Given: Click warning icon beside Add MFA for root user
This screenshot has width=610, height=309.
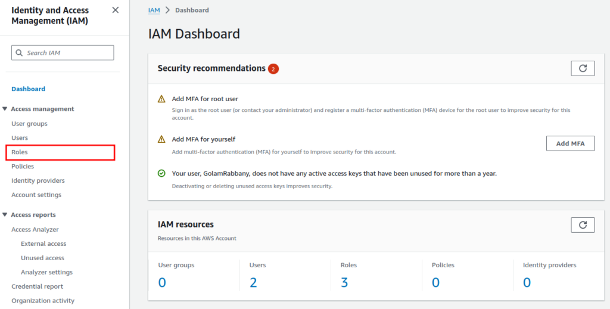Looking at the screenshot, I should [161, 99].
